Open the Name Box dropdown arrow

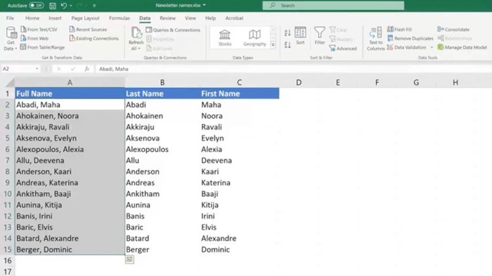(x=37, y=69)
